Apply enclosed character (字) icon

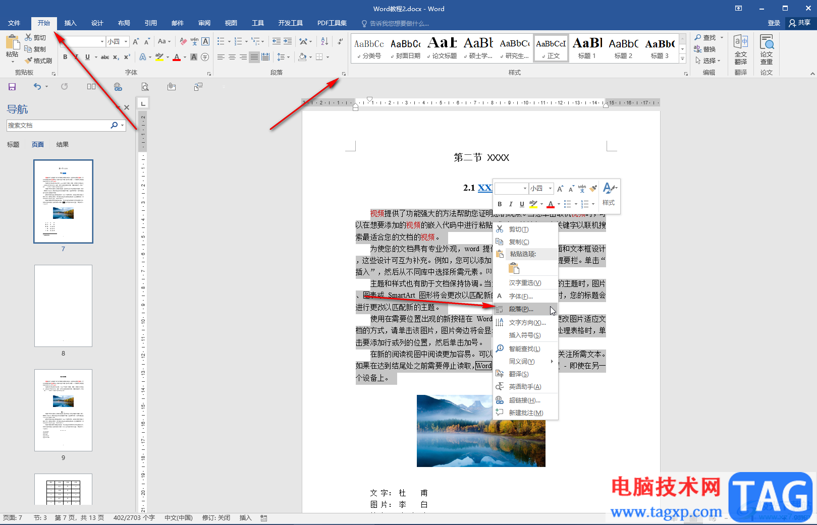(x=205, y=57)
